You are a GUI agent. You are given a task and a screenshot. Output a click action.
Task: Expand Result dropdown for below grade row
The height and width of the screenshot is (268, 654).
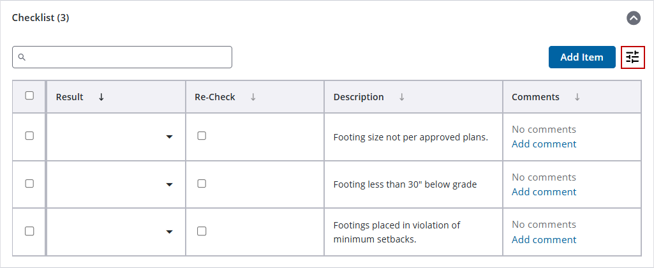169,184
